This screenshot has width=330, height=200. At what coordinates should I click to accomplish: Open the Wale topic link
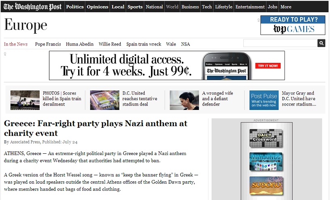click(x=171, y=44)
